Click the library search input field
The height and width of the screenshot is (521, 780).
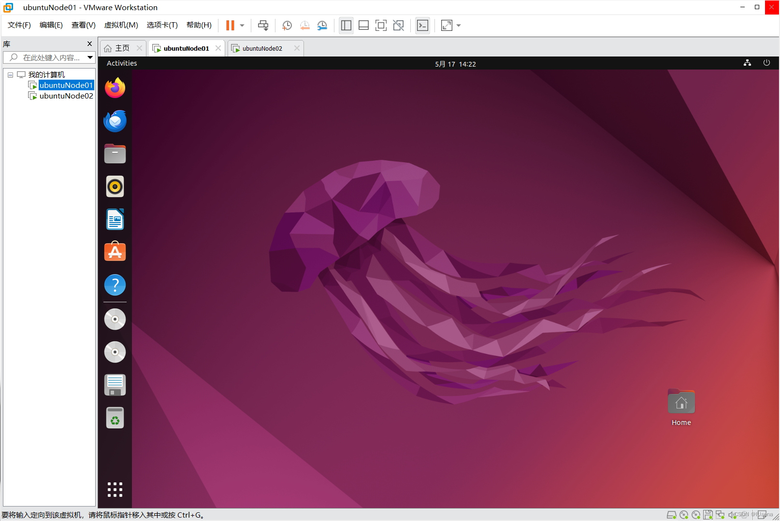(x=48, y=57)
